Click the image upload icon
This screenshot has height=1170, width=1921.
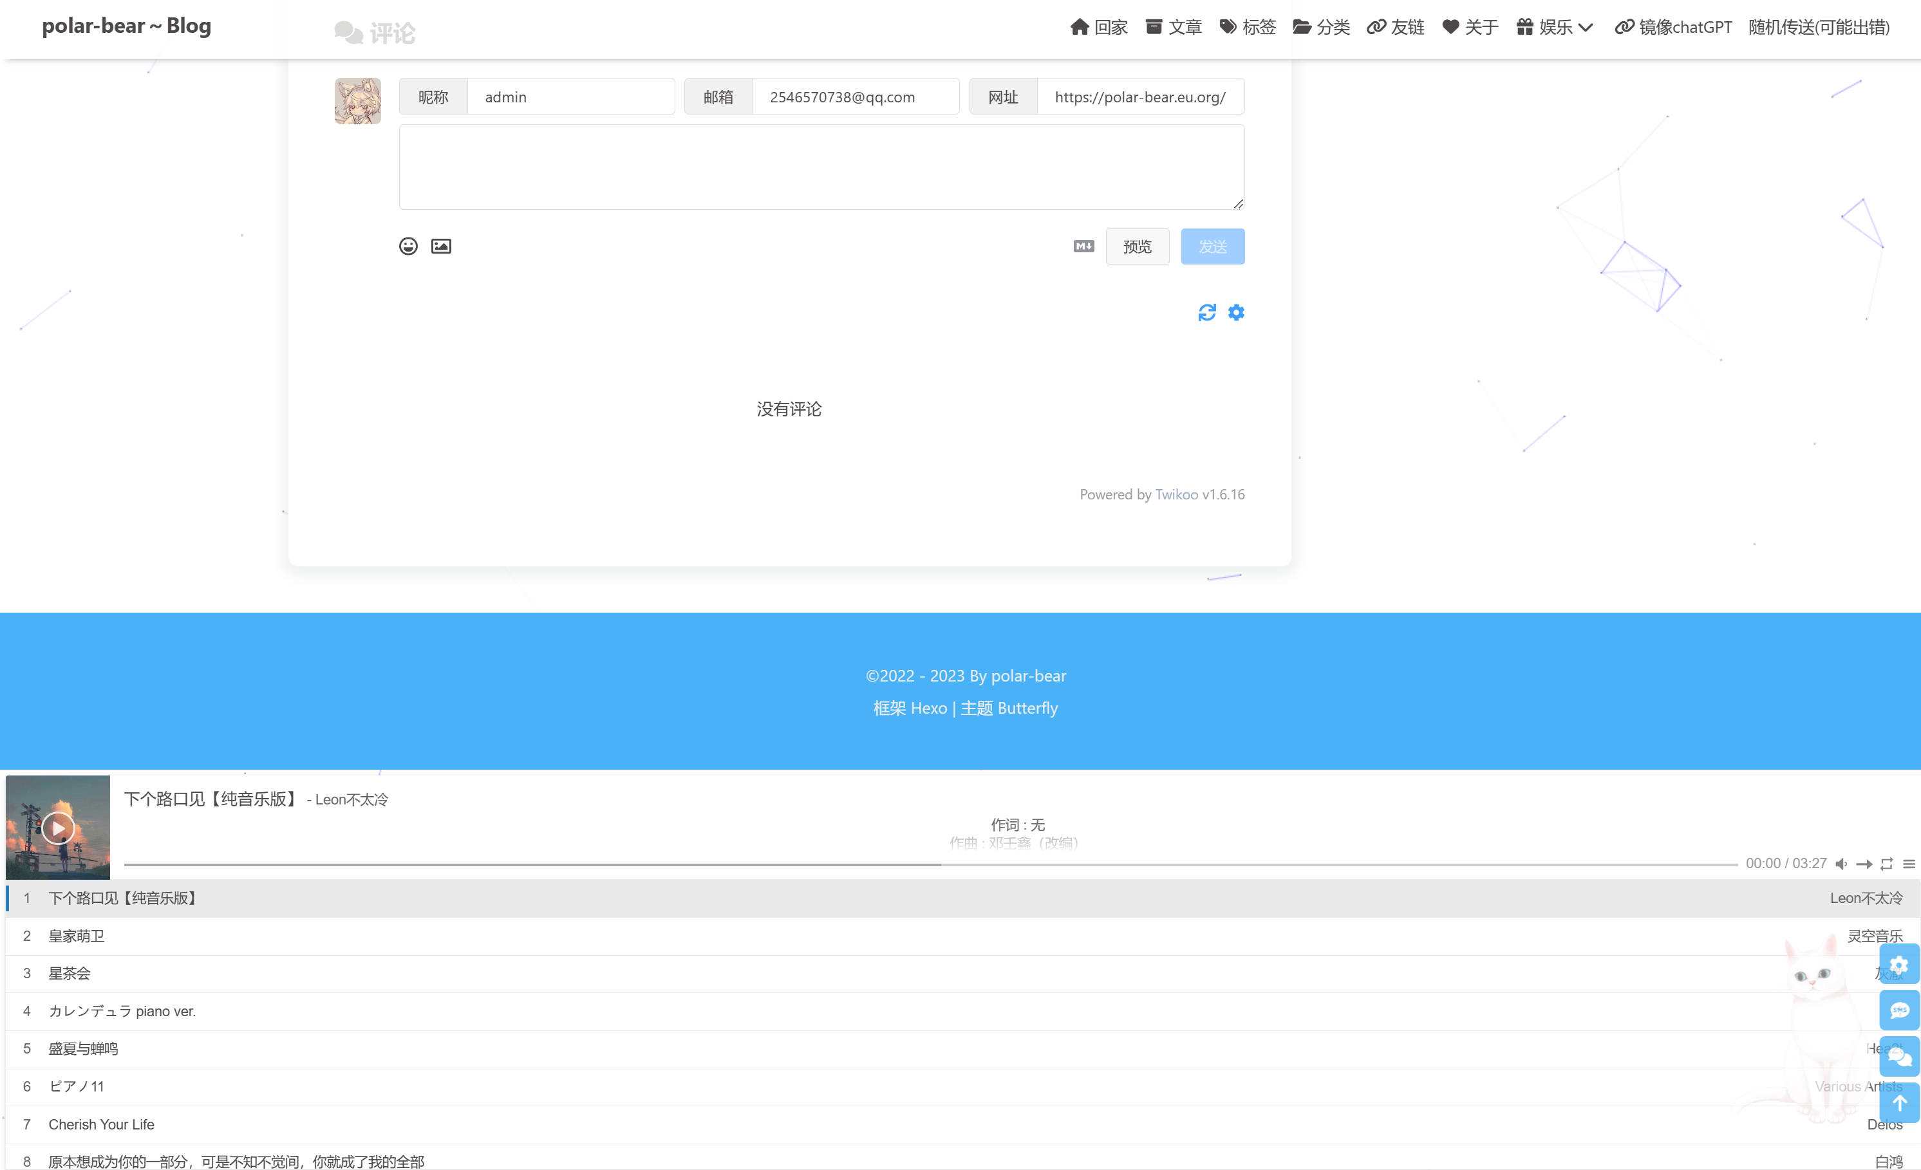pos(441,246)
